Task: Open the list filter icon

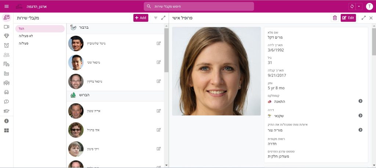Action: pyautogui.click(x=156, y=18)
